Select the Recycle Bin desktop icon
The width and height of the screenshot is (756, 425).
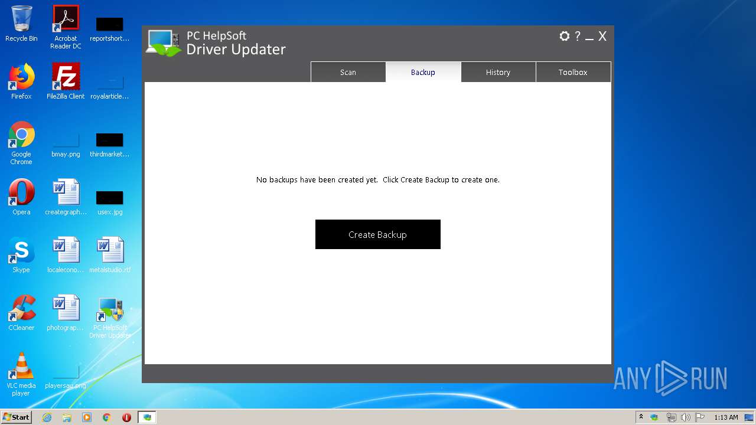[x=21, y=24]
